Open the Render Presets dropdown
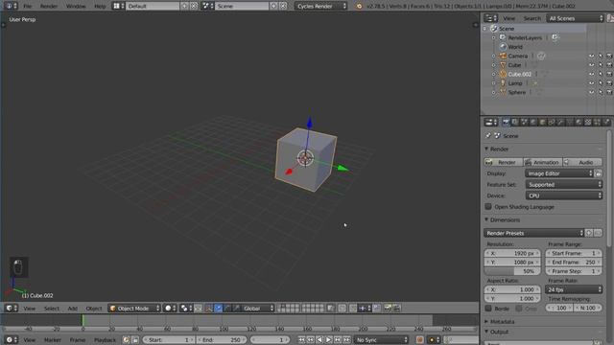Viewport: 614px width, 345px height. point(533,233)
